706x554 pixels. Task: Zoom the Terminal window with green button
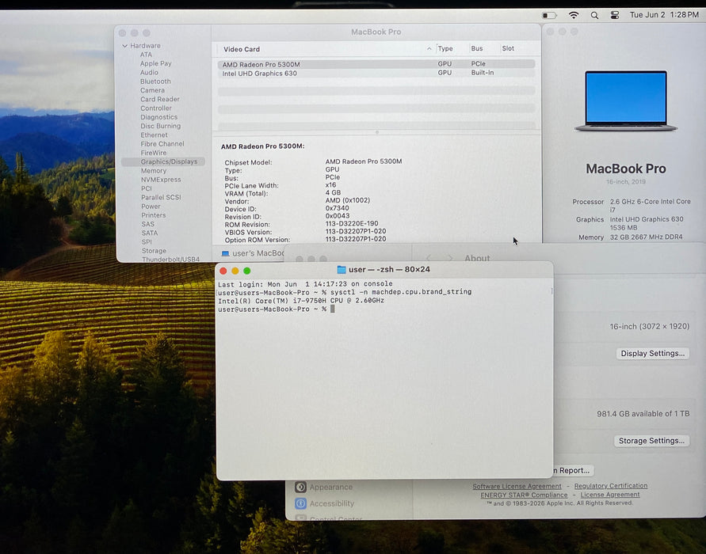[246, 271]
